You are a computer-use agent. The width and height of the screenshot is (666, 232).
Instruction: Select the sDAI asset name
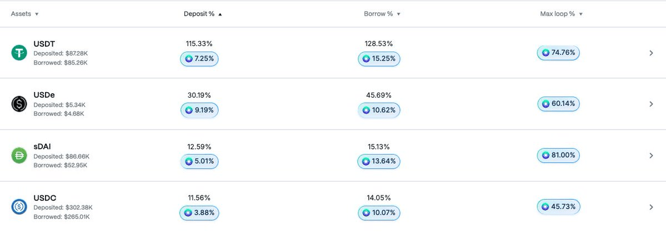coord(43,147)
